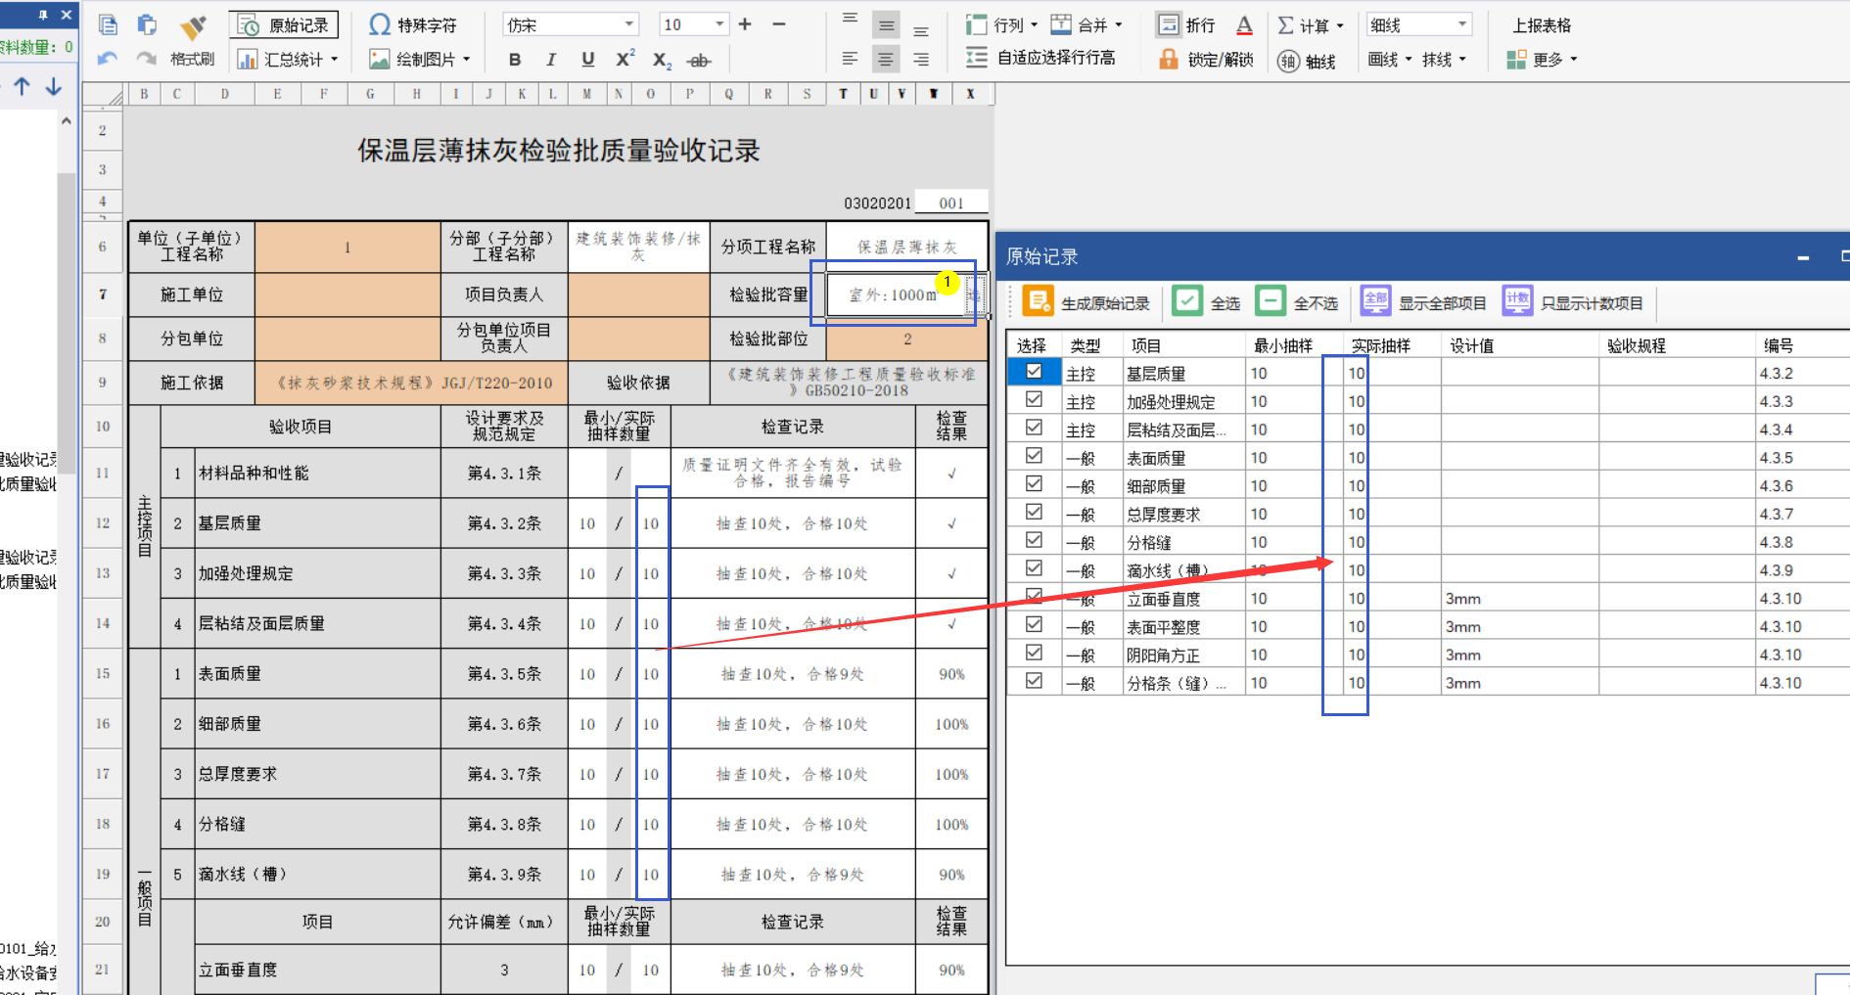Toggle checkbox for 基层质量 row
The height and width of the screenshot is (995, 1850).
1034,372
